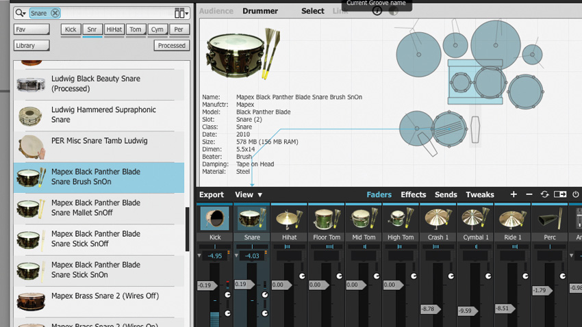Select the hihat in kit view
Image resolution: width=582 pixels, height=327 pixels.
pyautogui.click(x=416, y=129)
